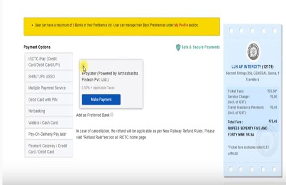Choose Payment Gateway / Credit Card option
This screenshot has height=185, width=286.
(x=48, y=149)
